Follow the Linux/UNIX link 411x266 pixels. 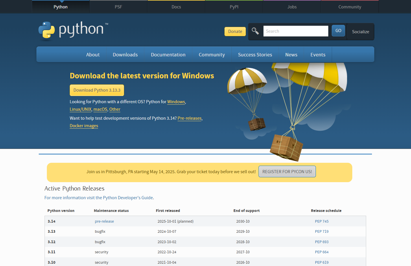80,109
